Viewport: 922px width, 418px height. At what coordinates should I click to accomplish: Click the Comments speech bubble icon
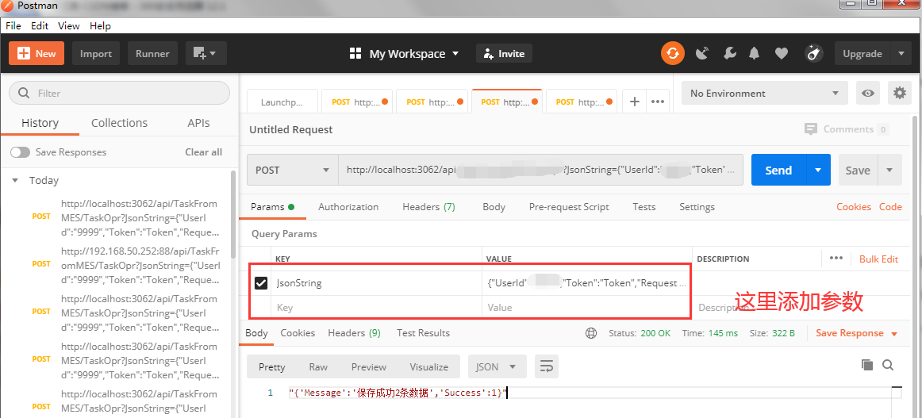(811, 128)
